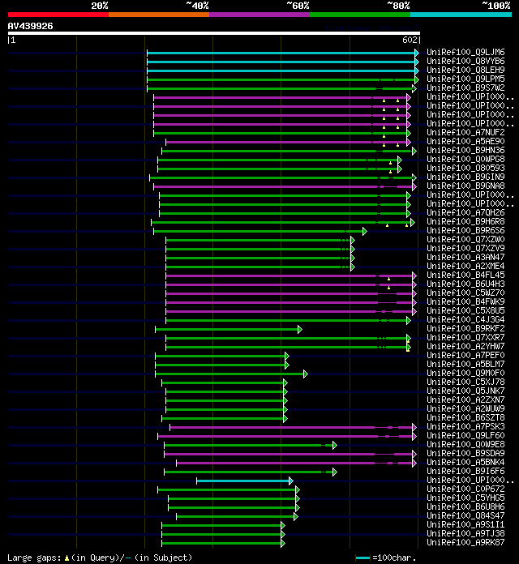Click the purple ~60% identity legend segment
This screenshot has height=564, width=519.
pyautogui.click(x=259, y=15)
